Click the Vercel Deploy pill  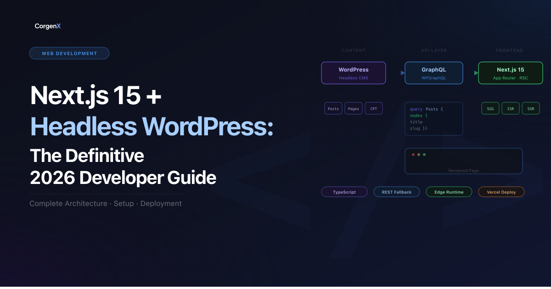501,192
